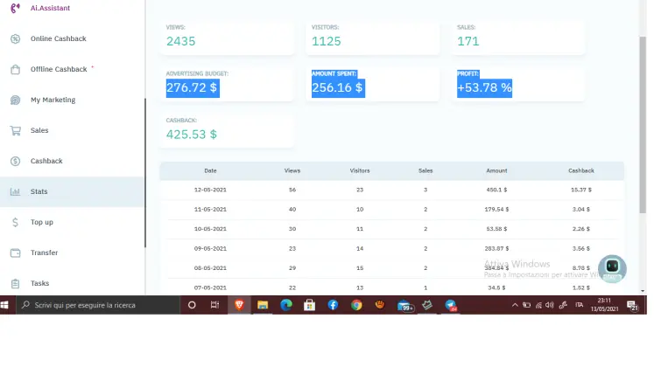The height and width of the screenshot is (367, 654).
Task: Click the Date column header
Action: (x=210, y=170)
